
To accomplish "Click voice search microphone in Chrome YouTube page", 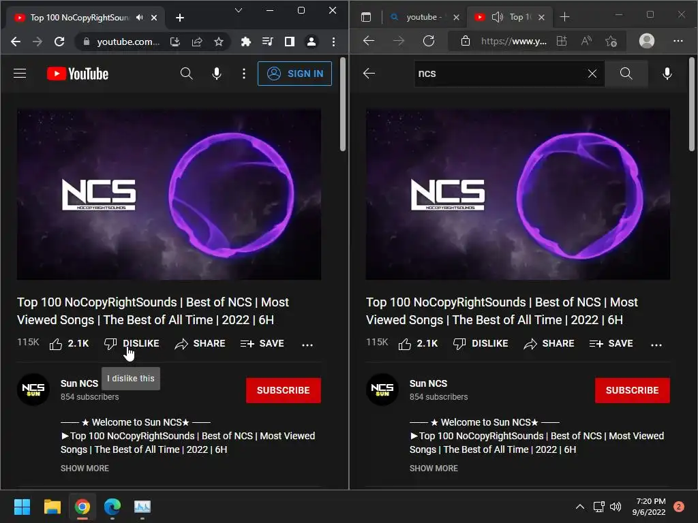I will click(x=217, y=74).
